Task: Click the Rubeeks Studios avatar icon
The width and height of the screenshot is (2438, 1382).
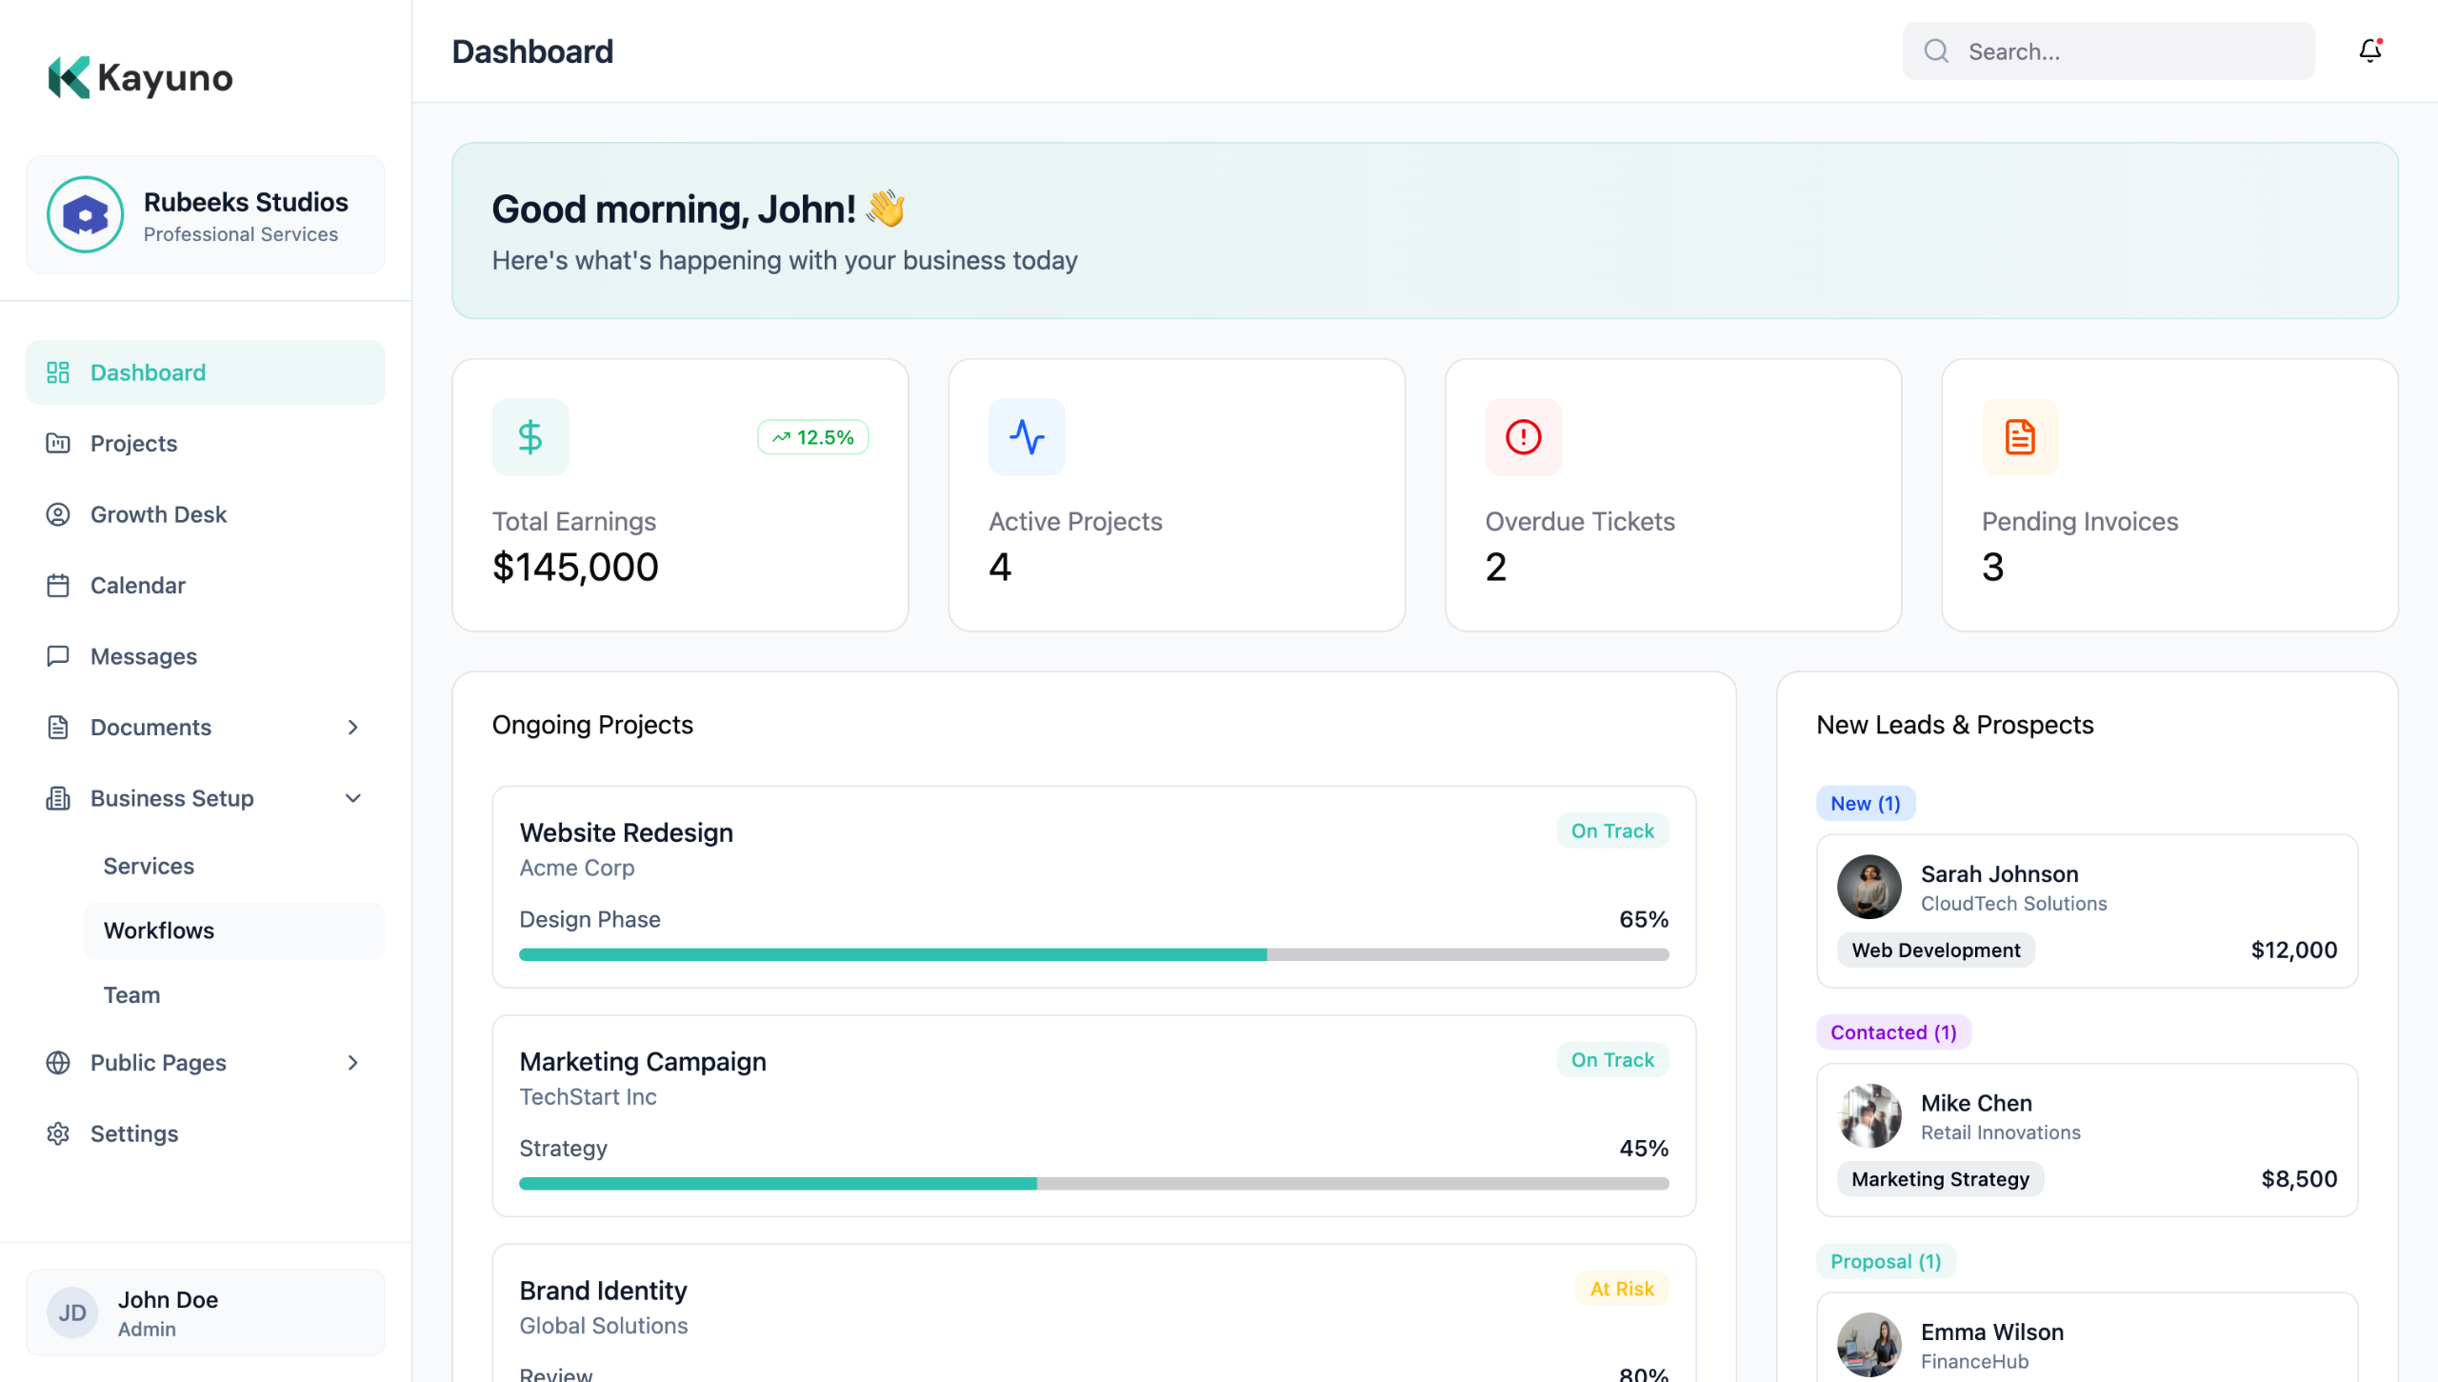Action: click(86, 215)
